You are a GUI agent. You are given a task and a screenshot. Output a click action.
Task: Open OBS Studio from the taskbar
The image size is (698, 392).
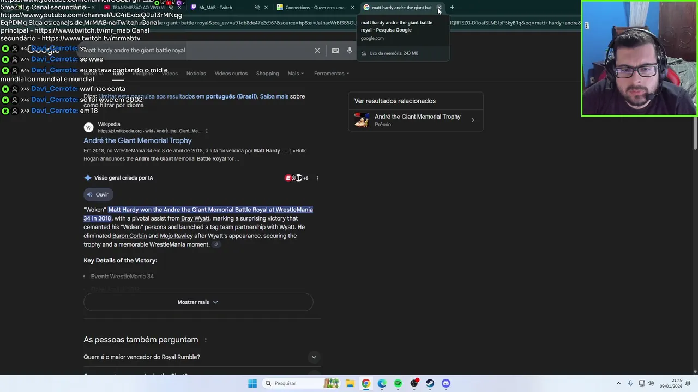pyautogui.click(x=414, y=383)
